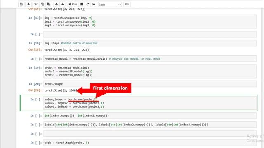Restart the kernel with the circular arrow icon
The image size is (264, 148).
click(88, 5)
